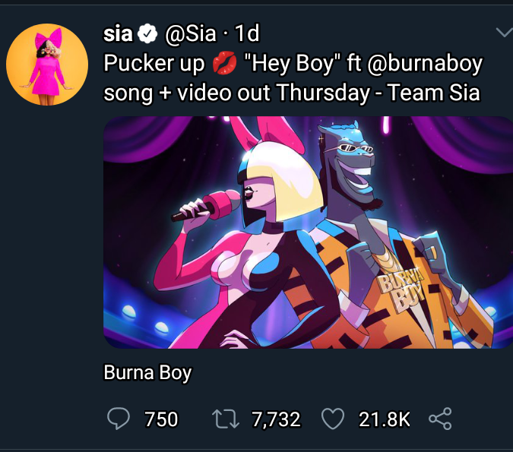The image size is (513, 452).
Task: Retweet this post using the arrows icon
Action: 225,419
